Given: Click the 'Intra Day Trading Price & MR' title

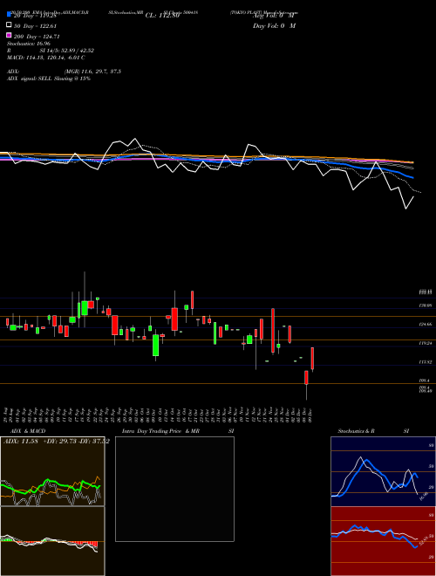Looking at the screenshot, I should [x=160, y=431].
